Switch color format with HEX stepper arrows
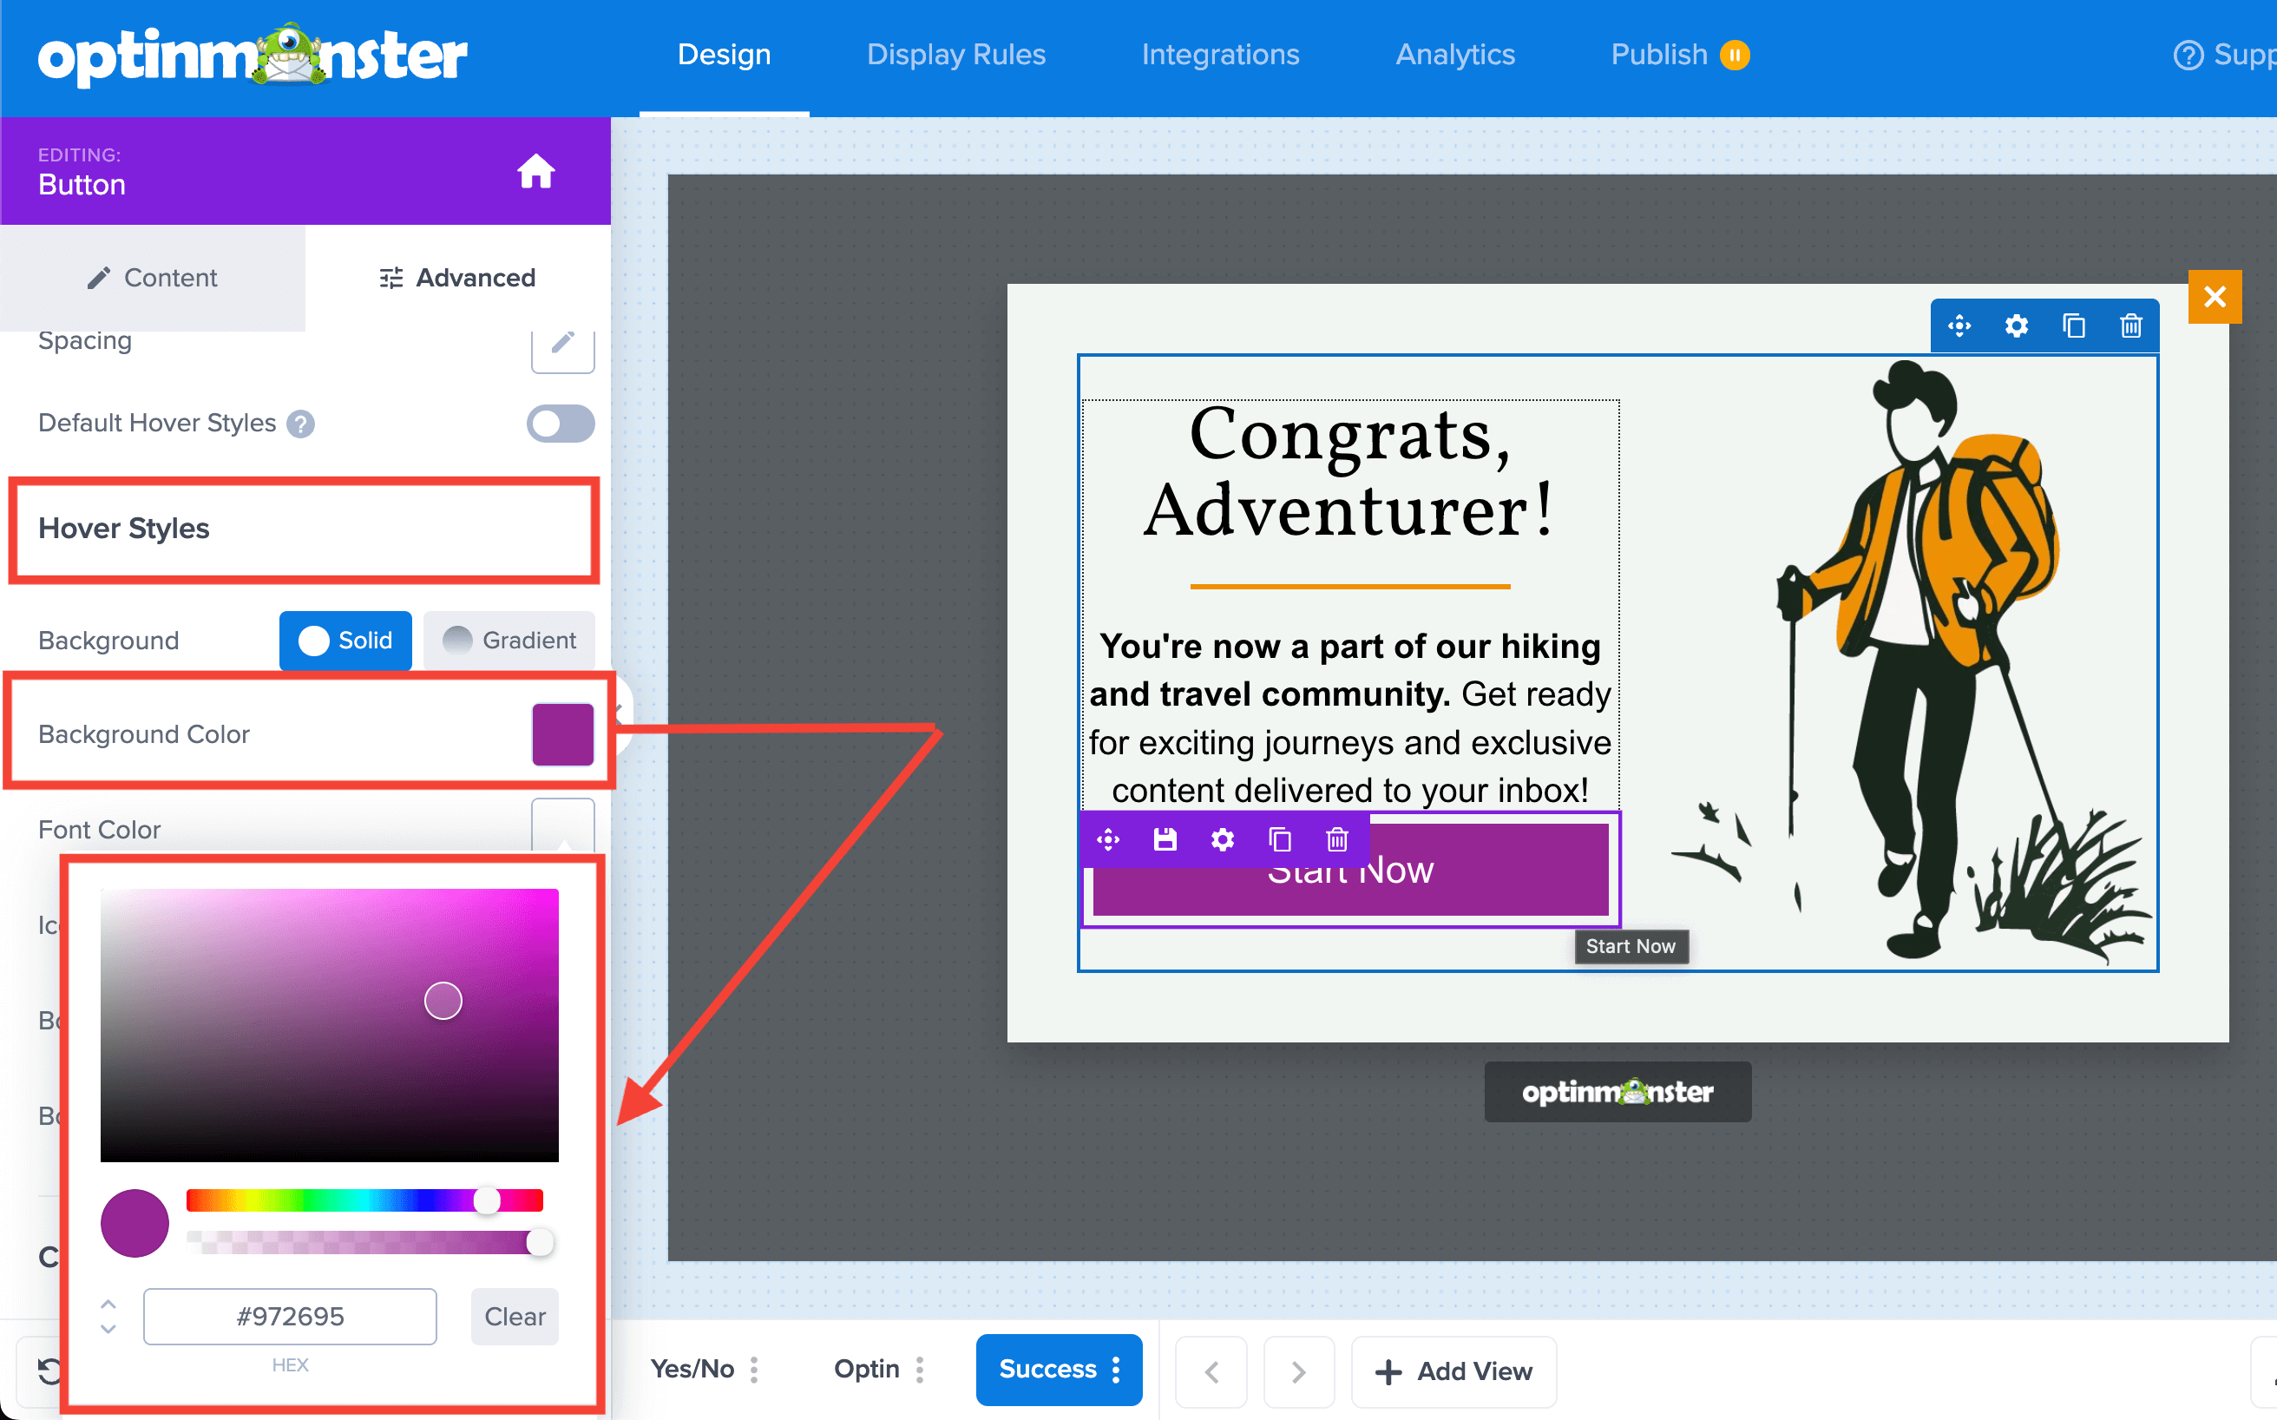The width and height of the screenshot is (2277, 1420). [108, 1317]
